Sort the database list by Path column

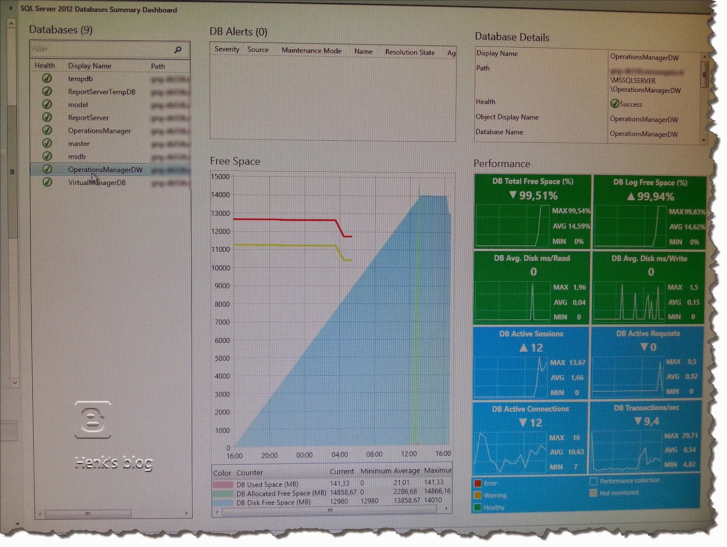158,66
